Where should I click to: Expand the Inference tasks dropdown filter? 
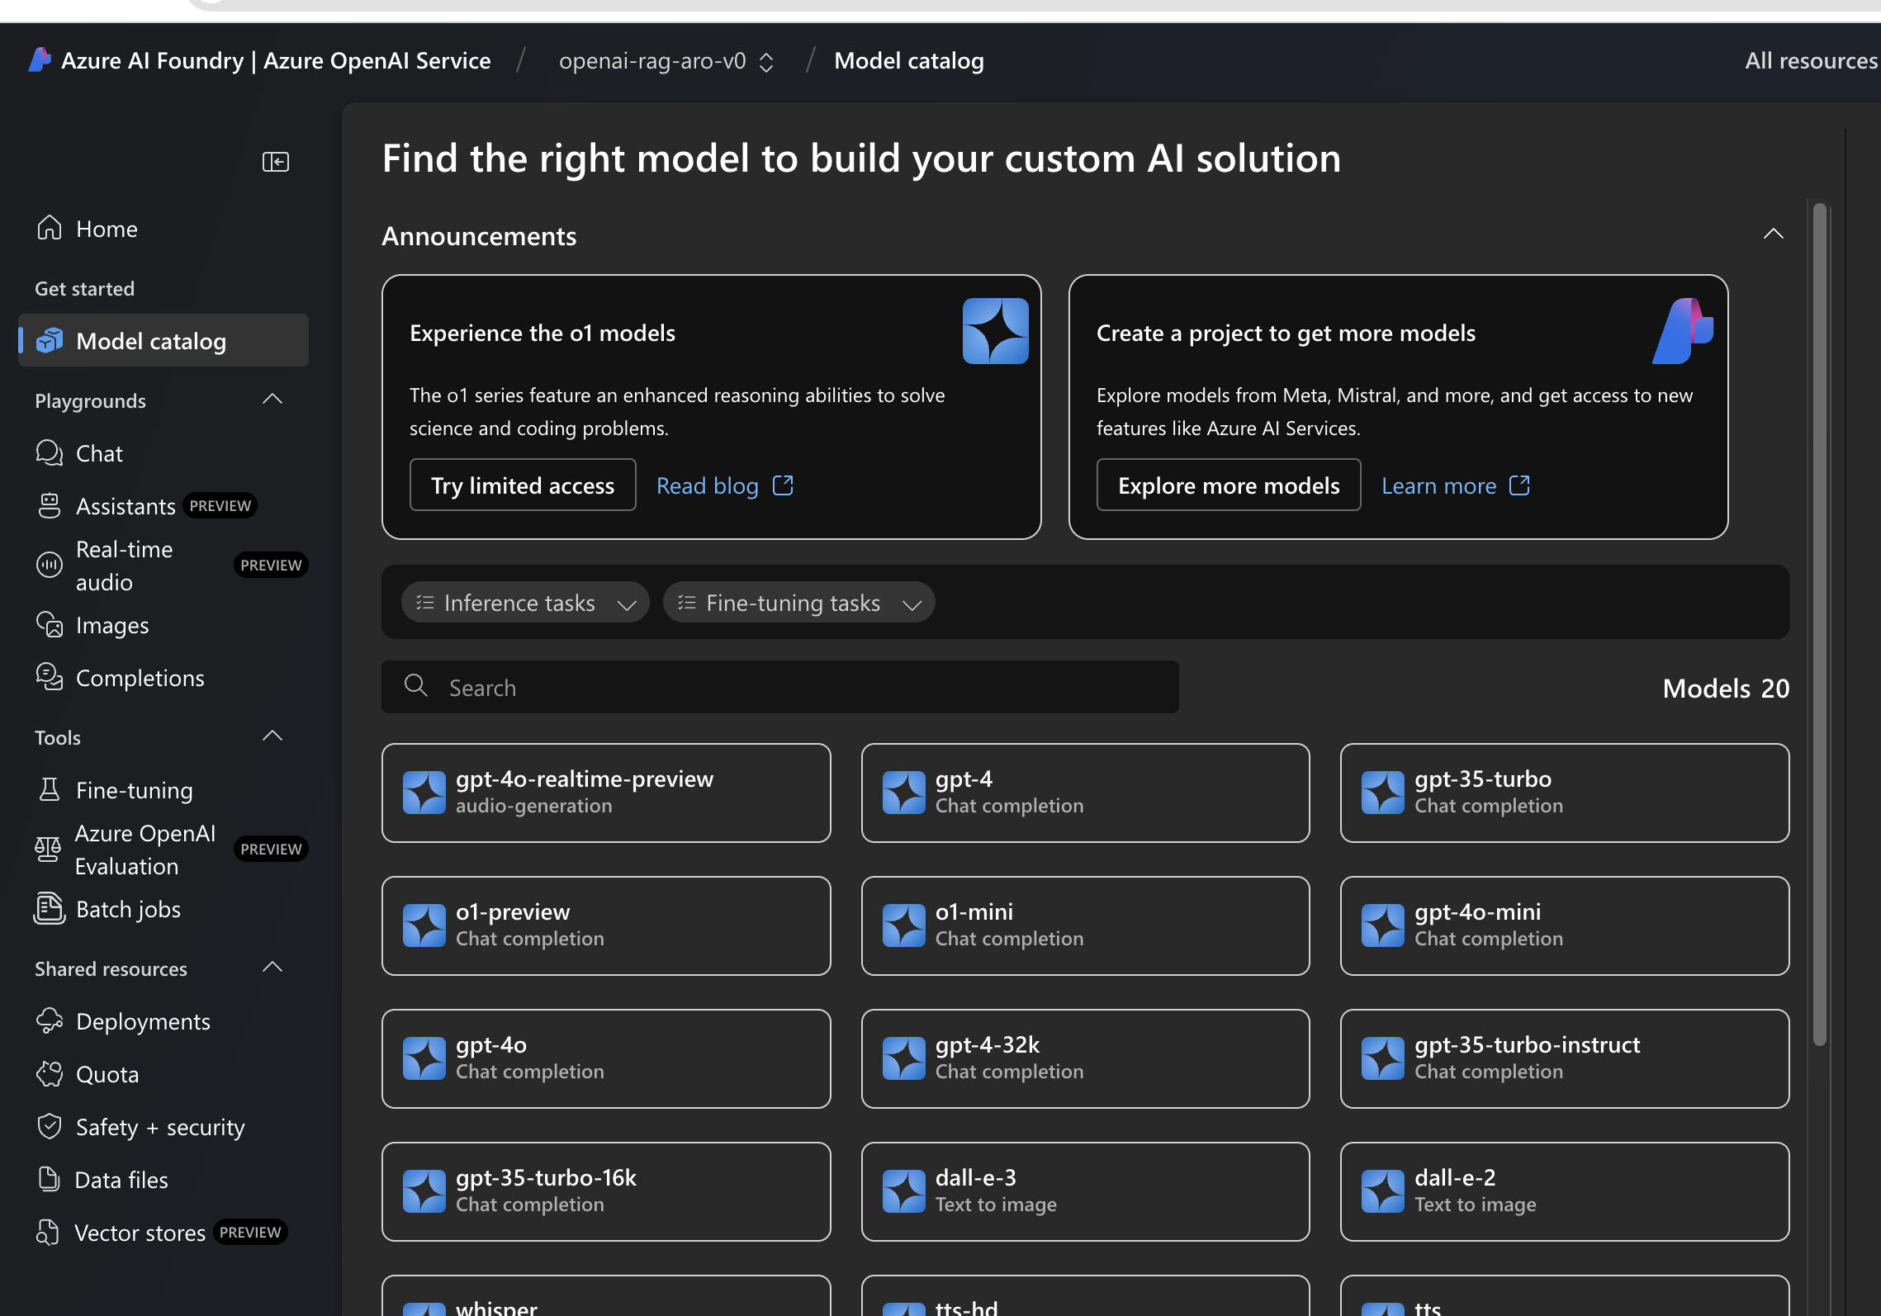pyautogui.click(x=522, y=602)
